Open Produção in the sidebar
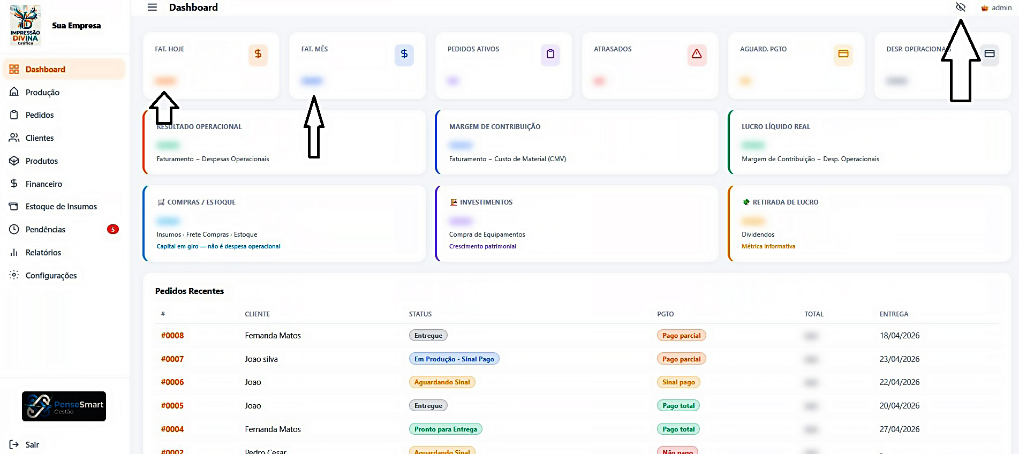 point(64,92)
